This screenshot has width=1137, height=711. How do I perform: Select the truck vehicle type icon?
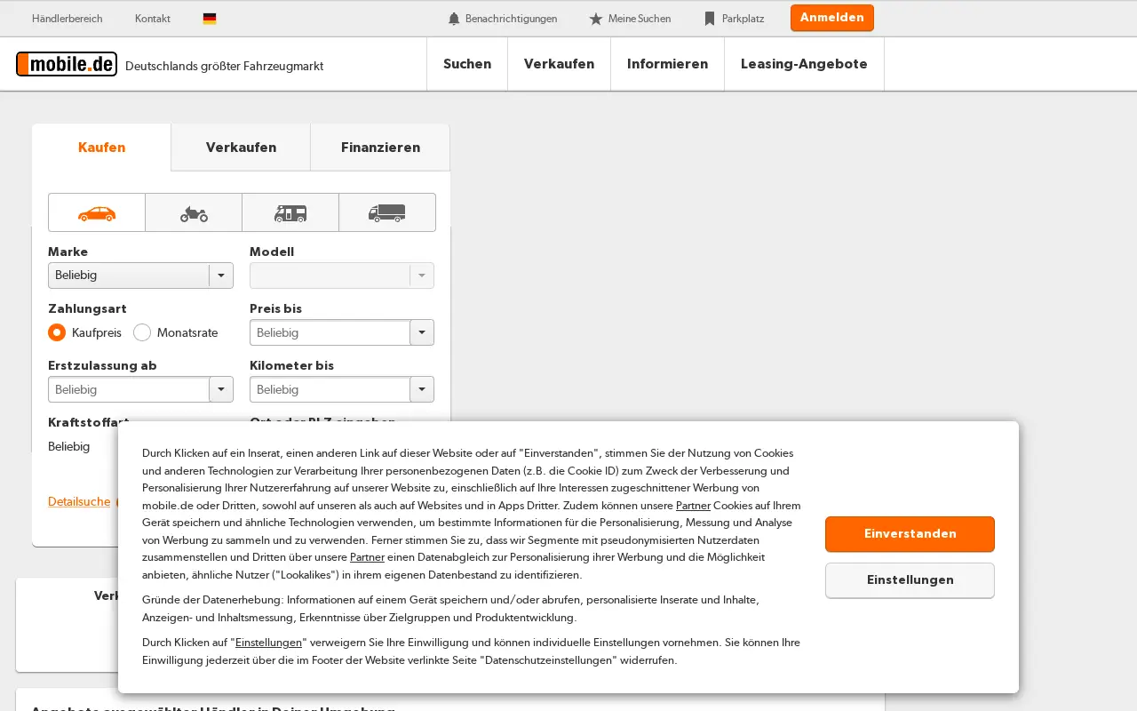(387, 213)
